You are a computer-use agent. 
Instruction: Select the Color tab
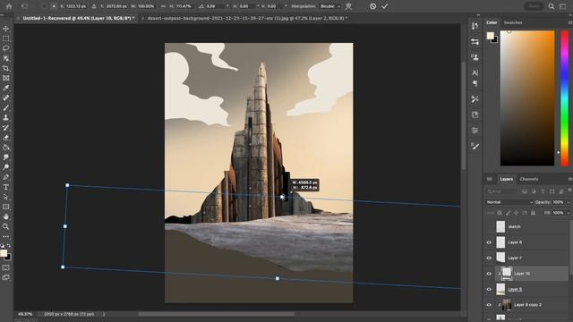[x=492, y=22]
